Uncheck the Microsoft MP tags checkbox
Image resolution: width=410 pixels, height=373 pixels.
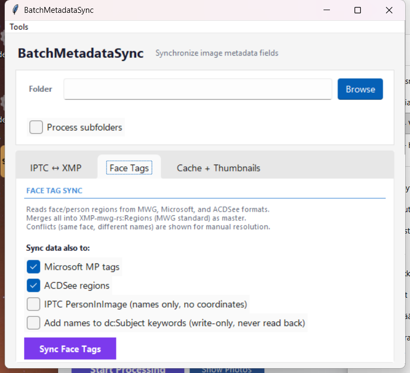coord(34,267)
